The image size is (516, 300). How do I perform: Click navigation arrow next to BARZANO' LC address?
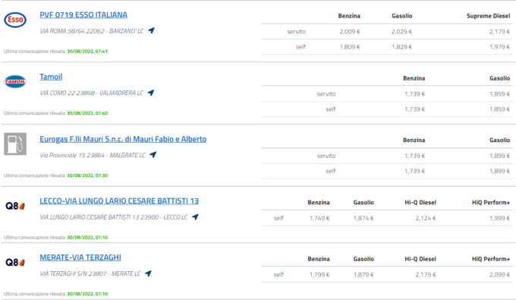point(151,30)
